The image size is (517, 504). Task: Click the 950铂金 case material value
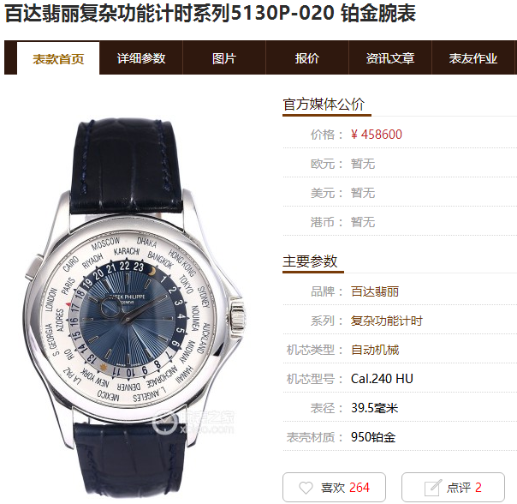tap(373, 437)
